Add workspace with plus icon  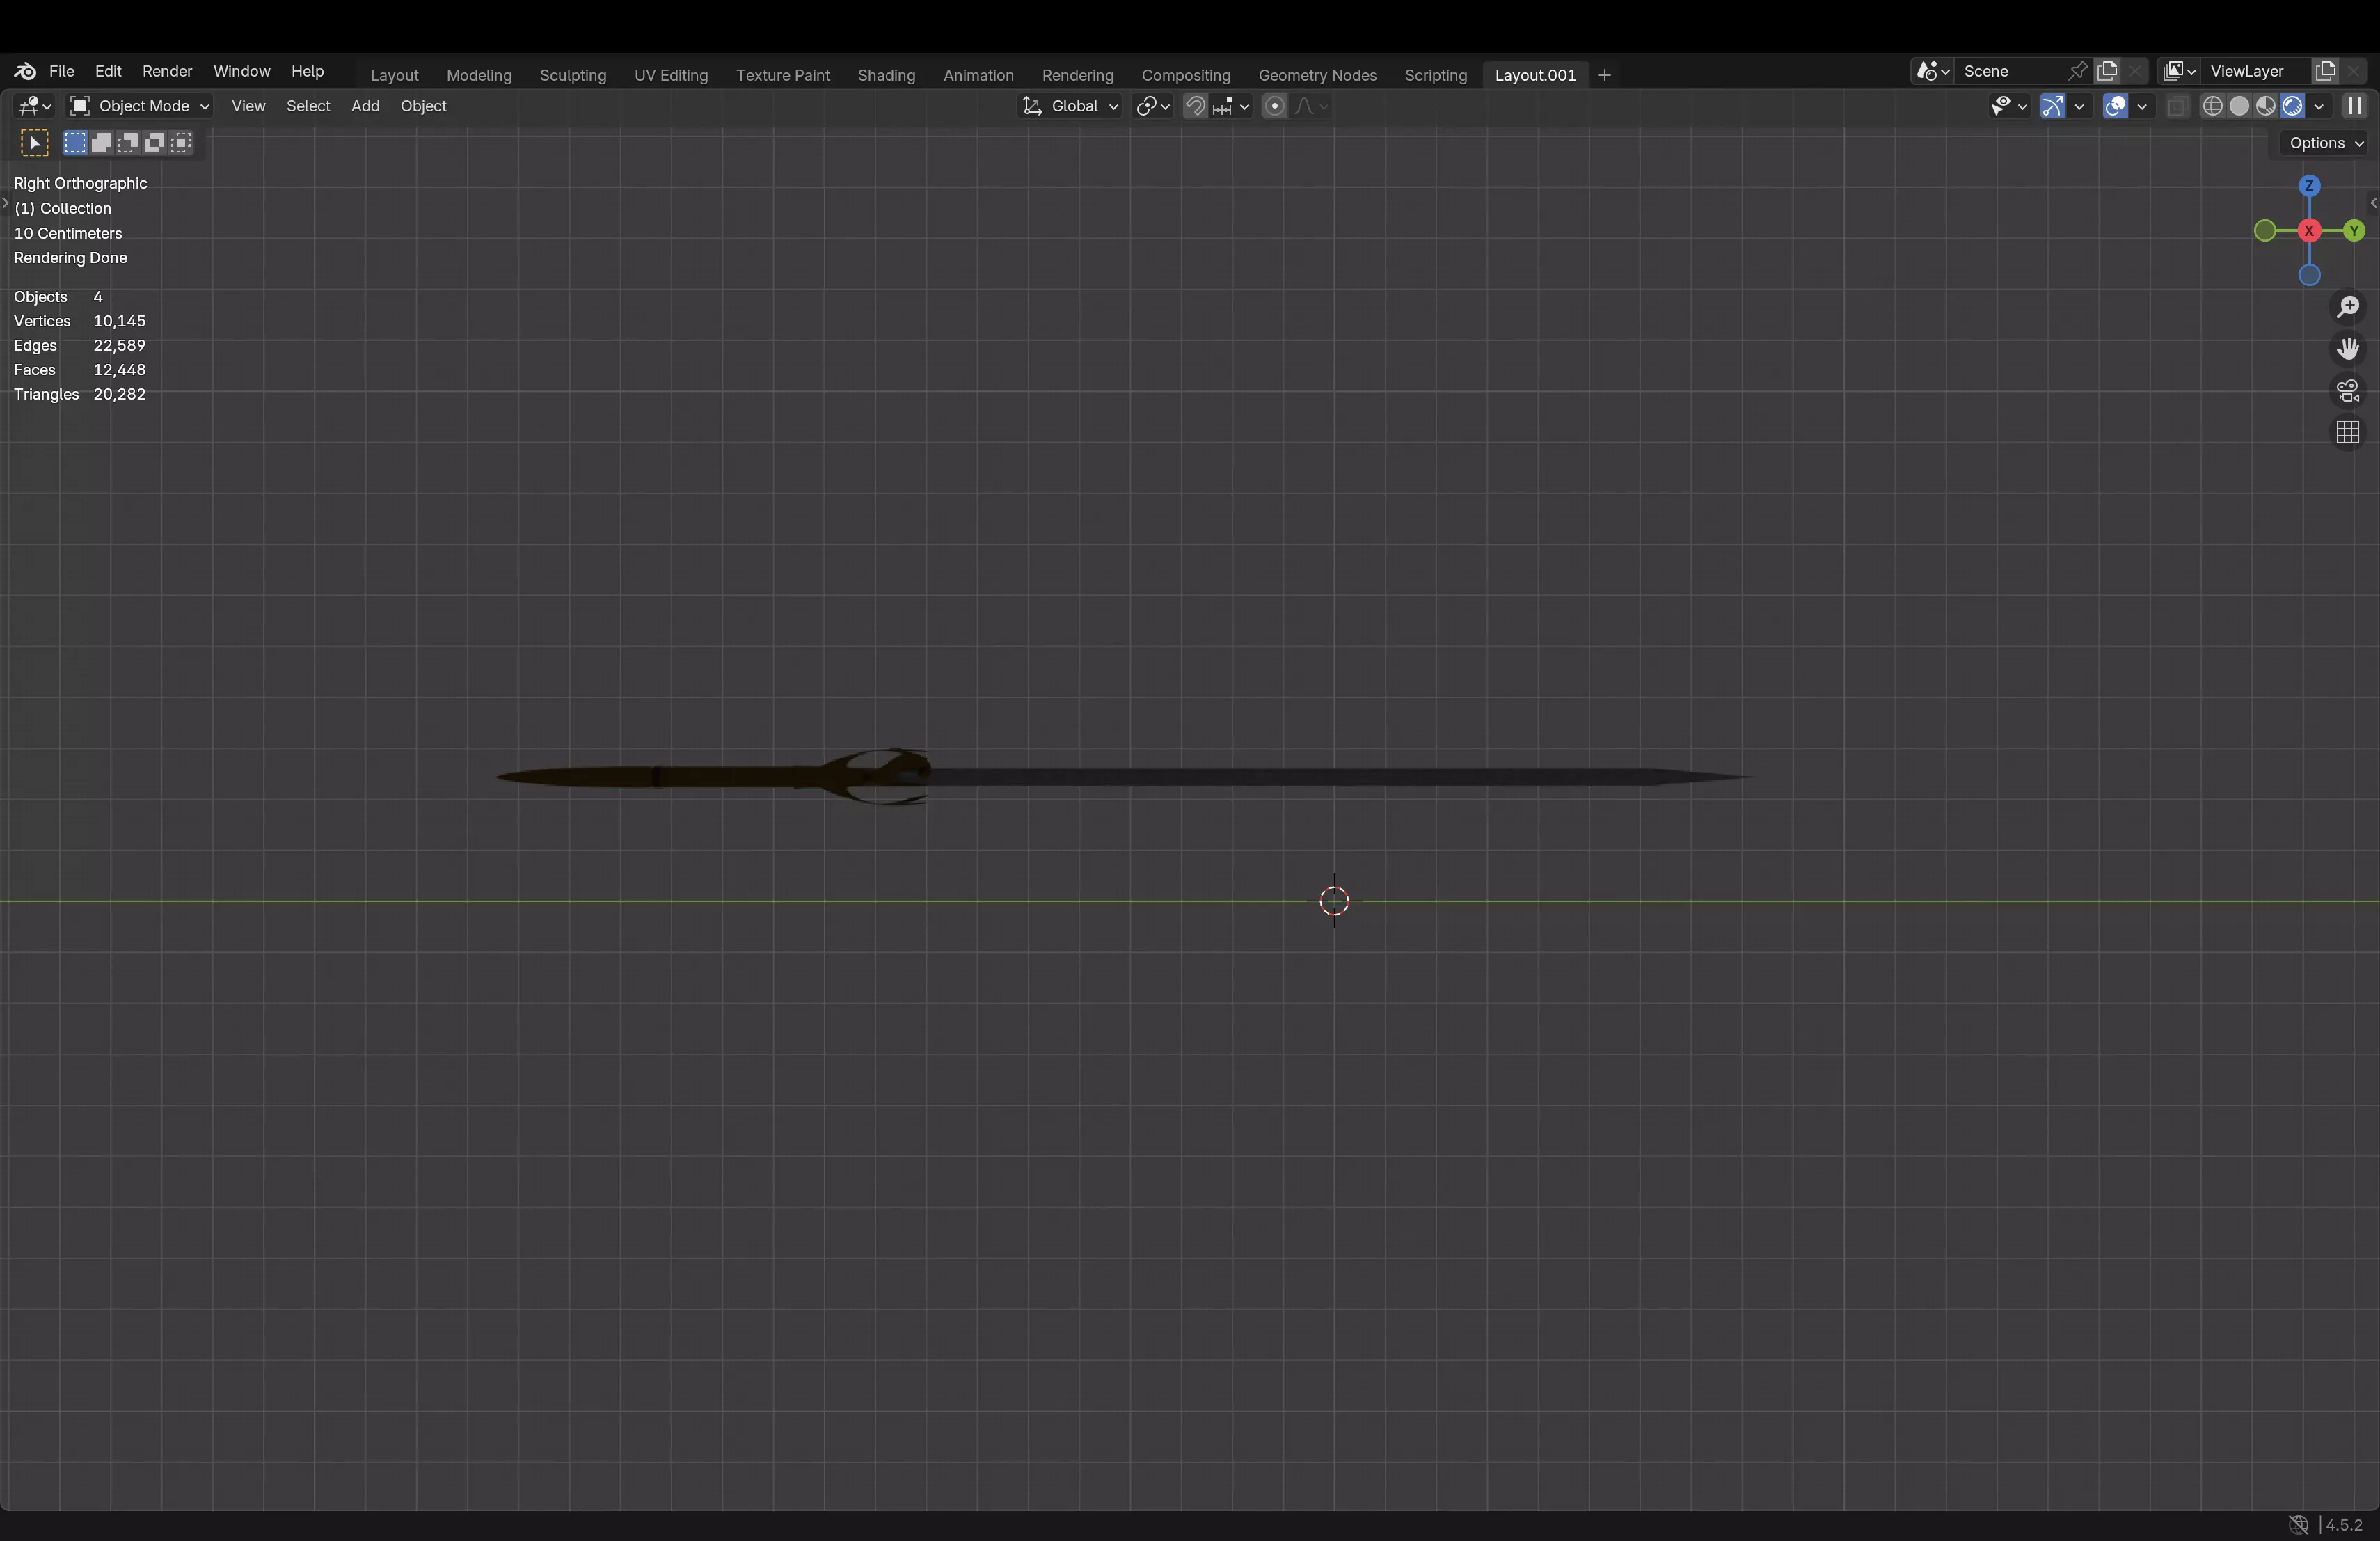point(1604,75)
